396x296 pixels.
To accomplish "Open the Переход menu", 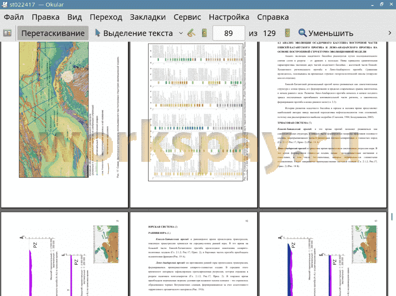I will point(106,17).
